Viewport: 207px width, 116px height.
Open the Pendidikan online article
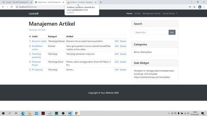tap(37, 48)
